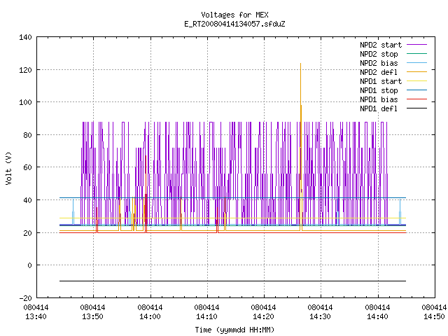Click the 140 value on voltage axis
This screenshot has height=336, width=448.
tap(25, 37)
